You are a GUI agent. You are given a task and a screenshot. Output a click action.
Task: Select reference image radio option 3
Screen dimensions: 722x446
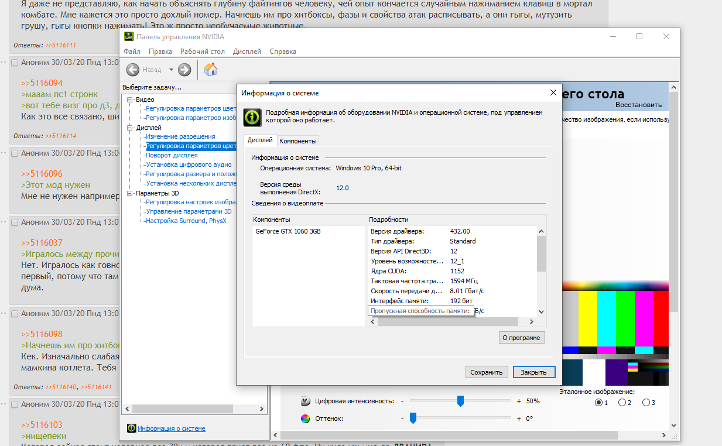tap(646, 403)
